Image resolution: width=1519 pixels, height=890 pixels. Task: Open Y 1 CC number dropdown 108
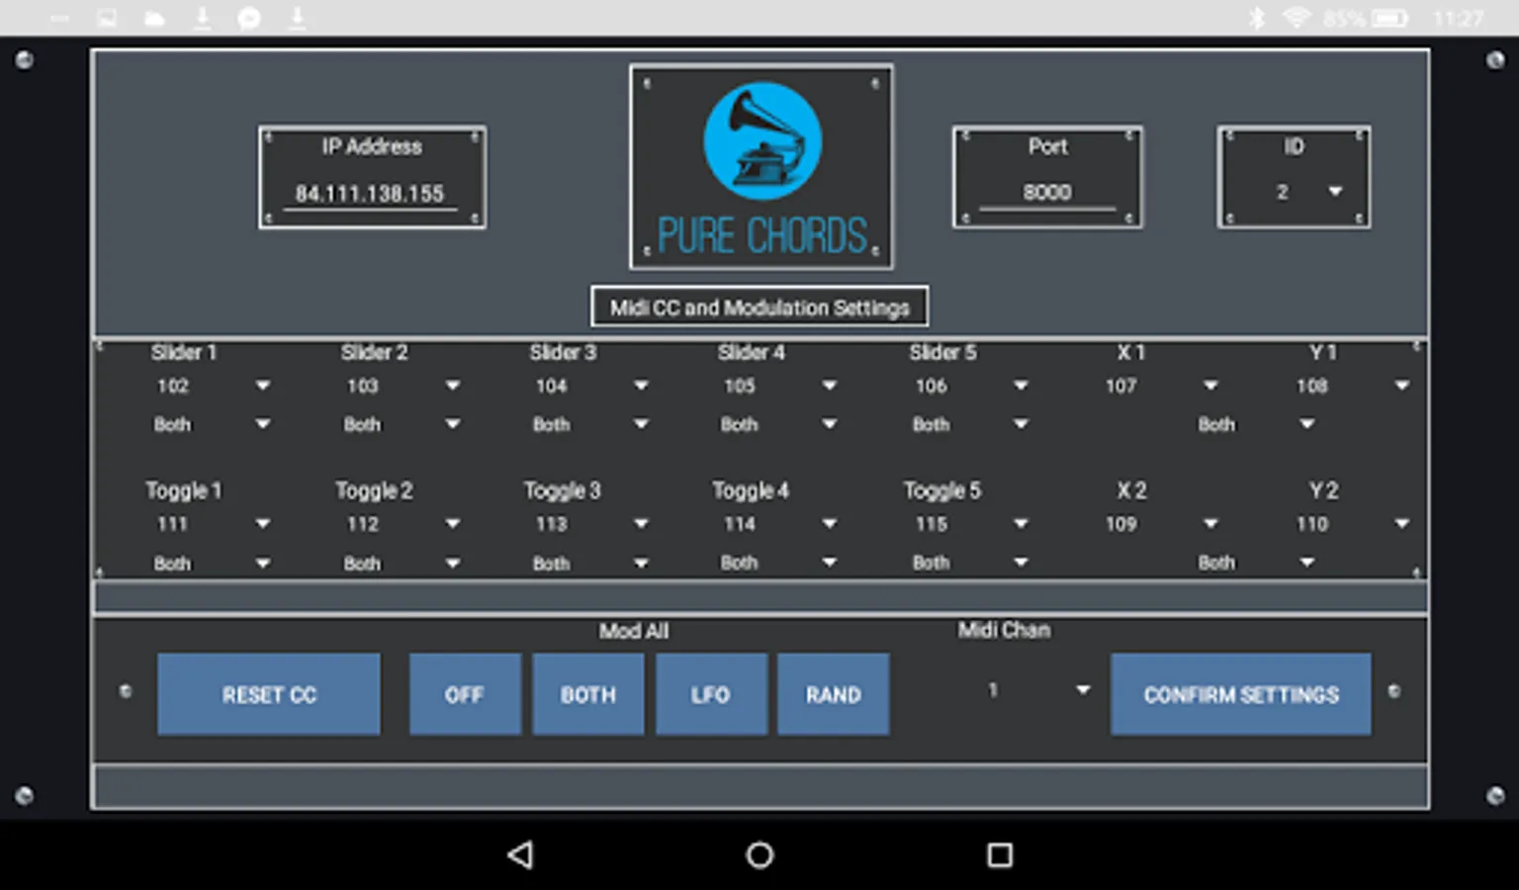[x=1352, y=386]
